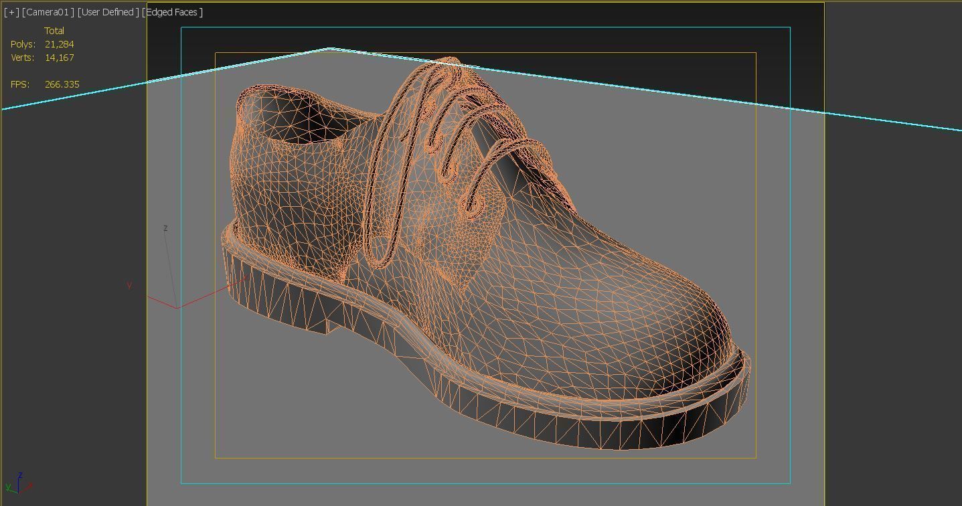This screenshot has width=962, height=506.
Task: Click the FPS value readout
Action: pos(61,84)
